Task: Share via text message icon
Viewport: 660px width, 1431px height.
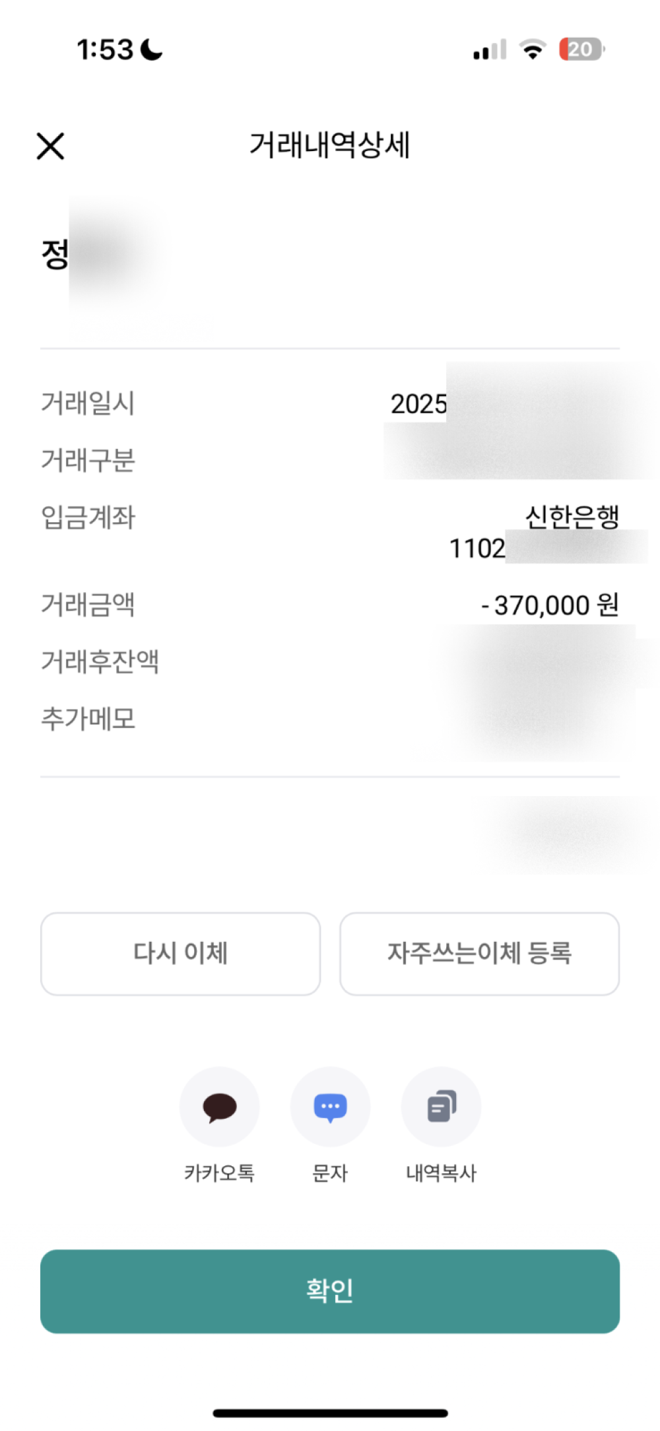Action: [x=330, y=1106]
